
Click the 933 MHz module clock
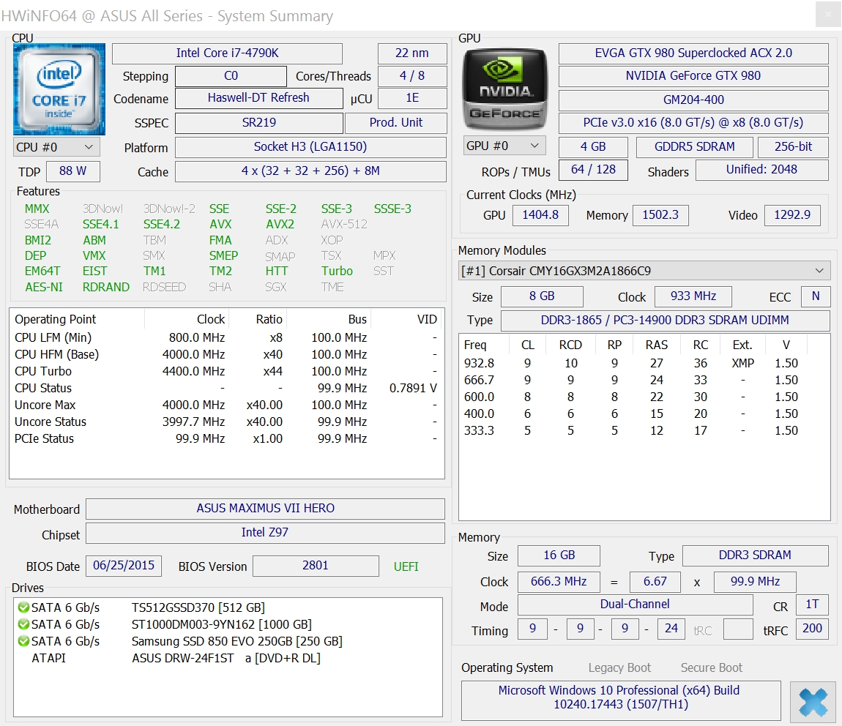coord(693,296)
